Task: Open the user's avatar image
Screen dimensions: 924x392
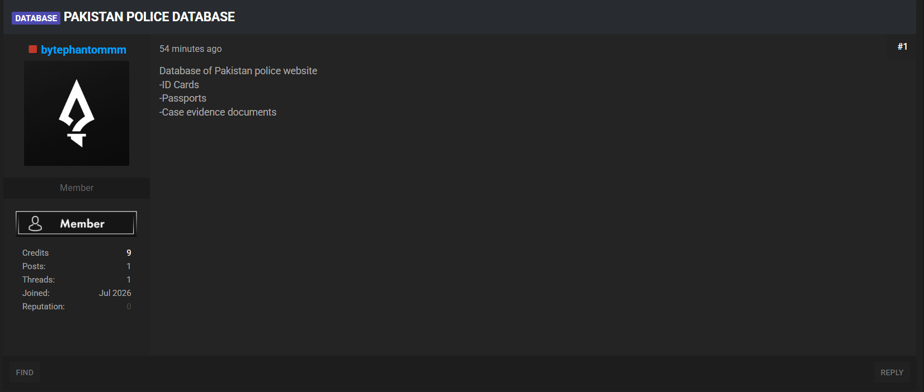Action: pyautogui.click(x=77, y=113)
